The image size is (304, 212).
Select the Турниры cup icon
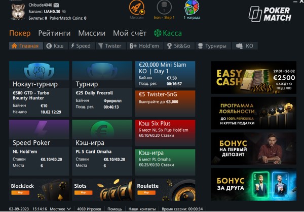201,46
